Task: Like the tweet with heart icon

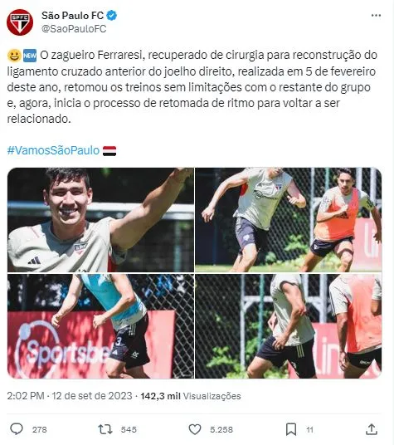Action: (x=195, y=429)
